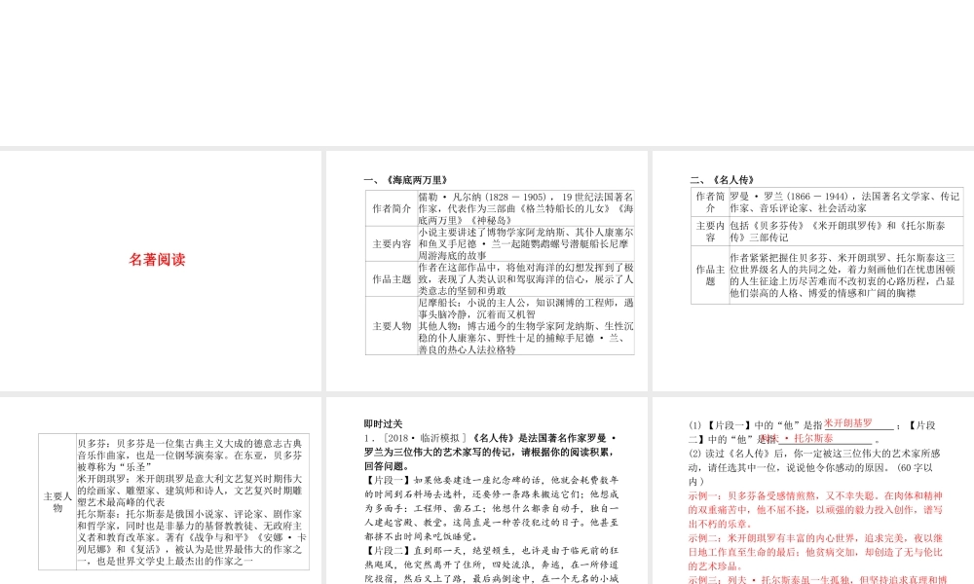Select the slide with the 贝多芬 主要人物 table

[161, 491]
